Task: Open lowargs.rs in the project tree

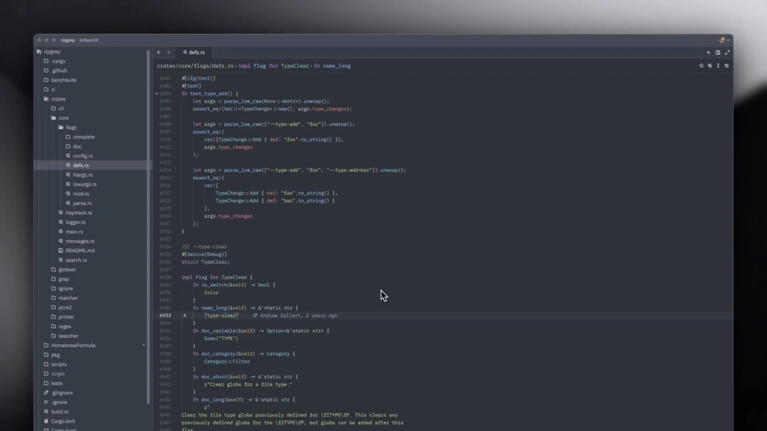Action: (84, 184)
